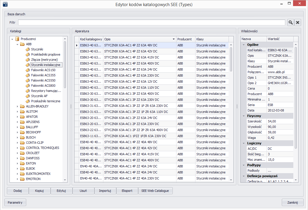Click the Katalogi tree scrollbar thumb
308x210 pixels.
(x=65, y=65)
